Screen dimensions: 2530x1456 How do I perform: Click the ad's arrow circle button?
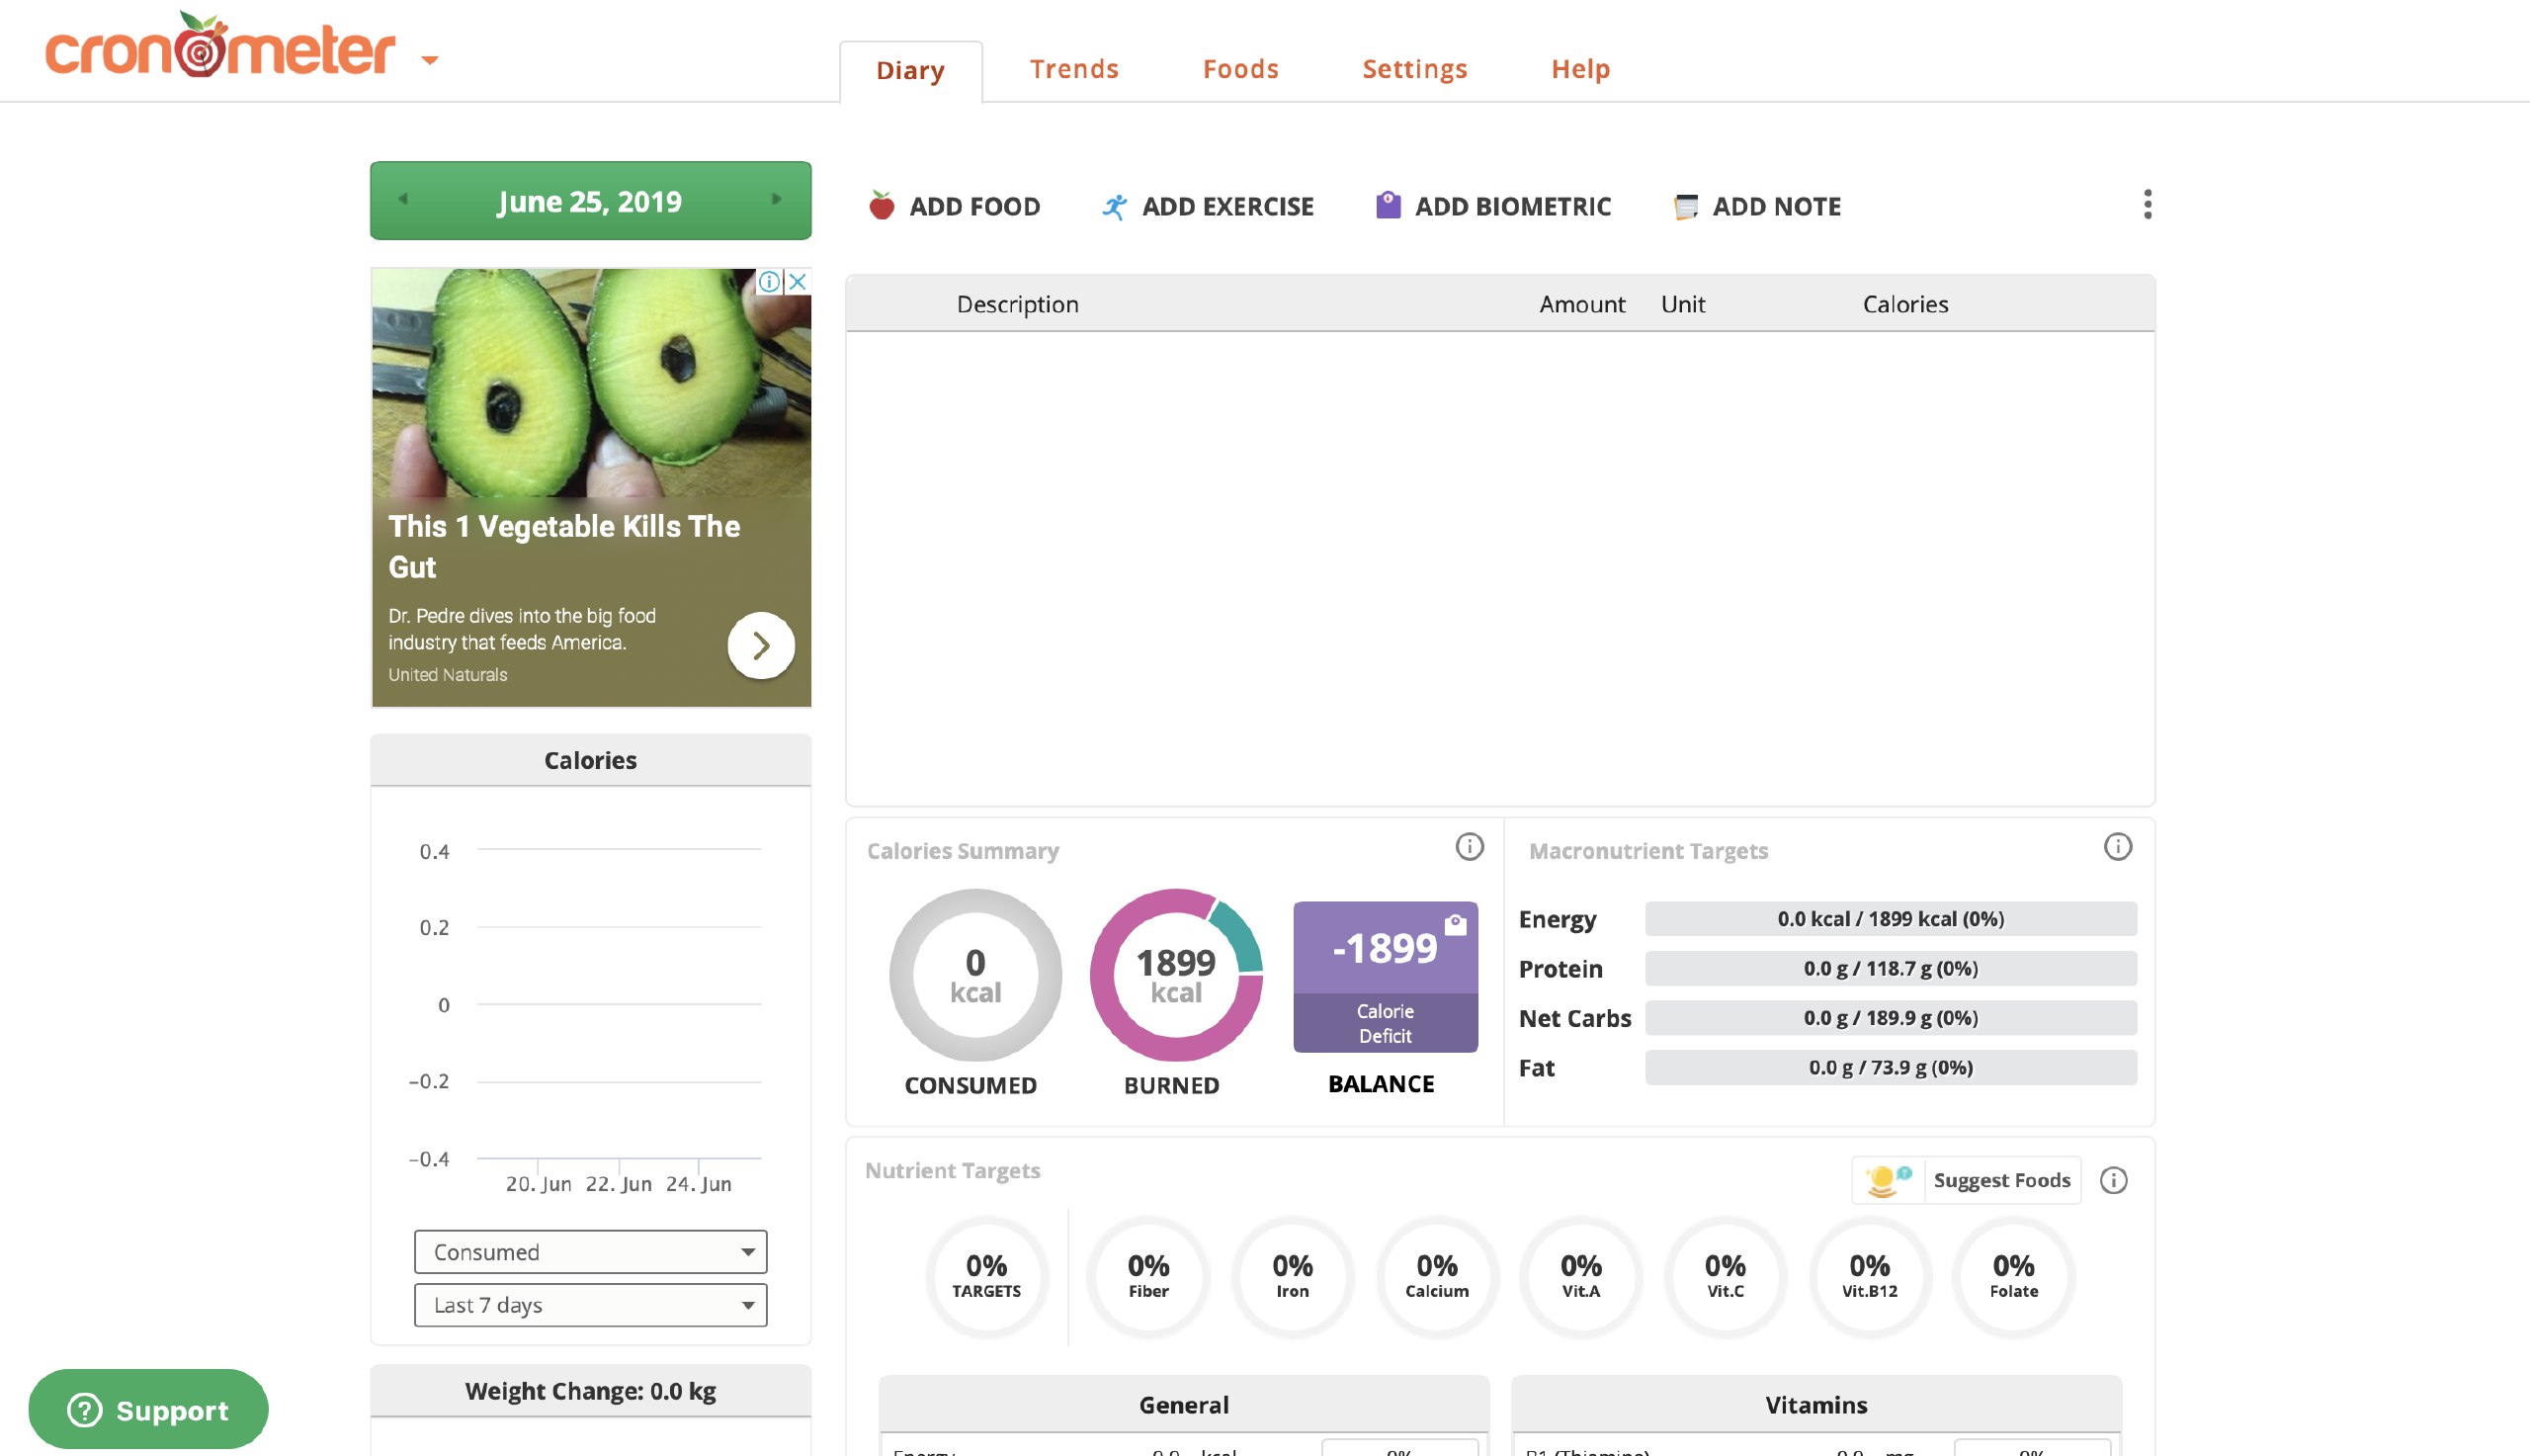coord(761,646)
